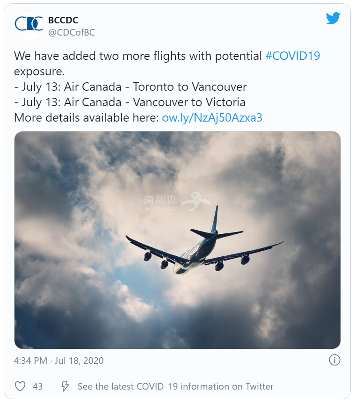Visit the @CDCofBC handle

coord(72,33)
